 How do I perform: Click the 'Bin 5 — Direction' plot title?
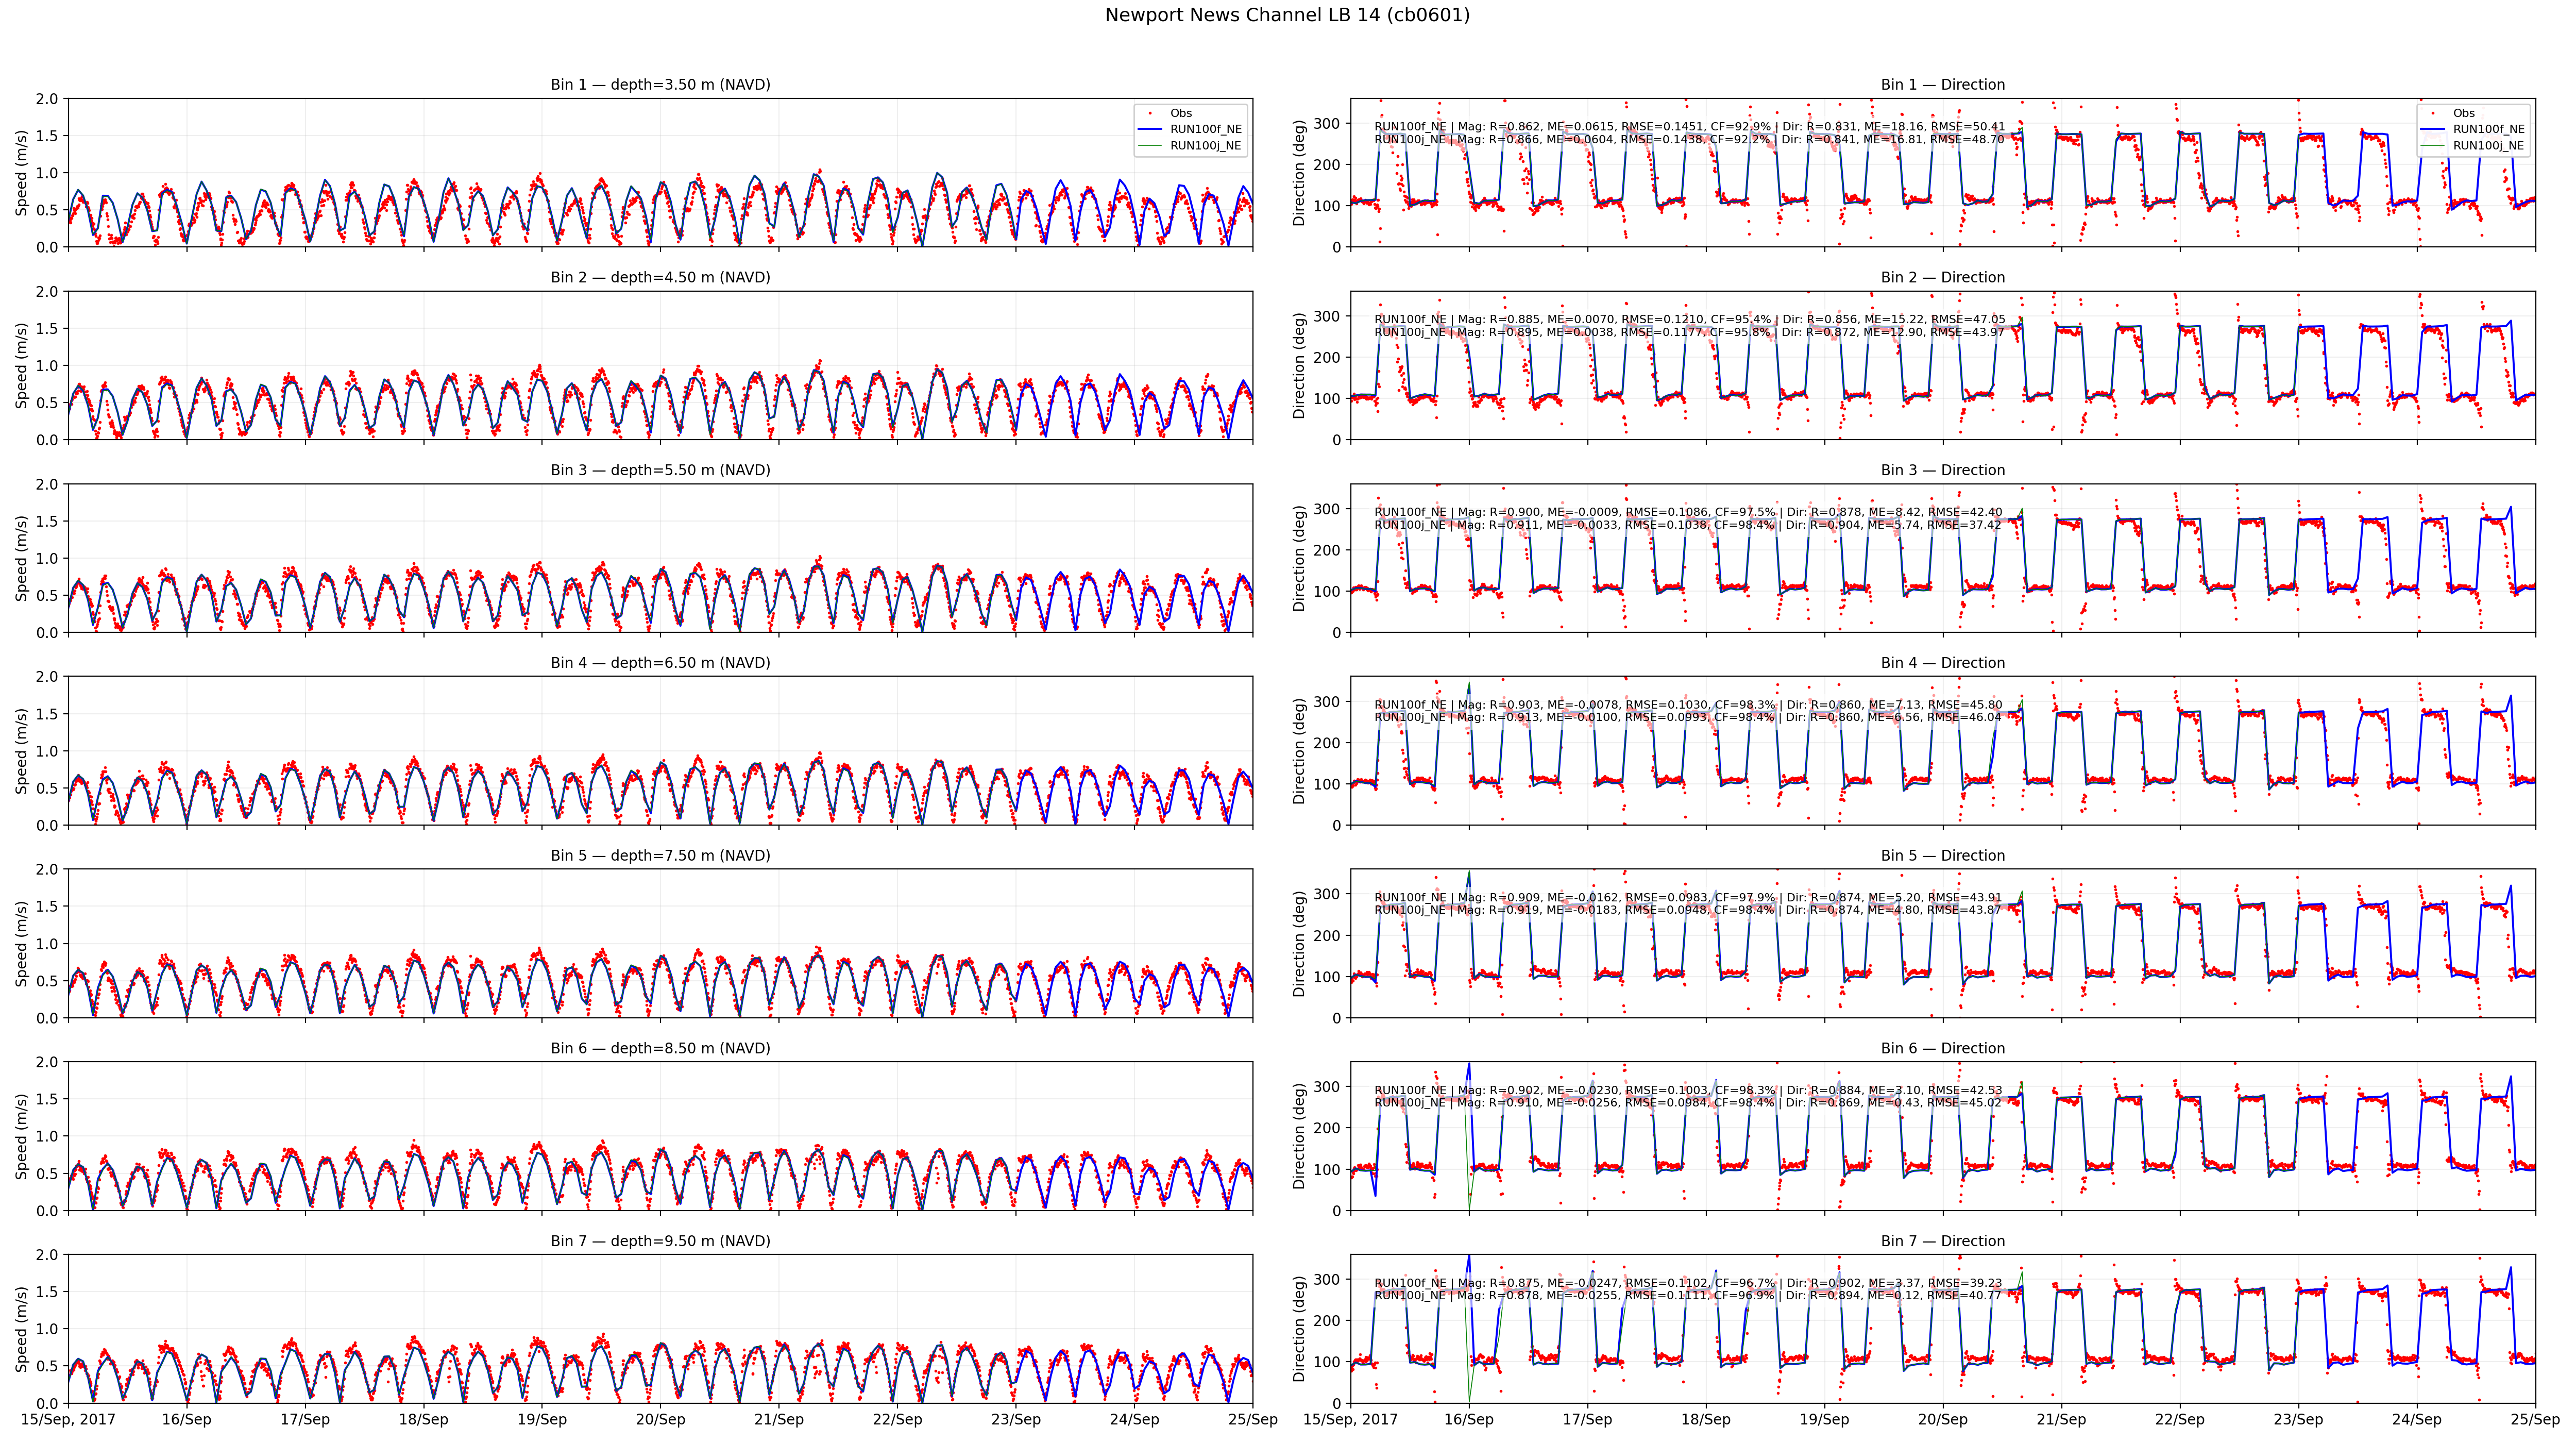click(1942, 856)
